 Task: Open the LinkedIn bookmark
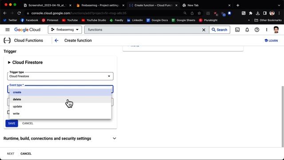point(135,20)
